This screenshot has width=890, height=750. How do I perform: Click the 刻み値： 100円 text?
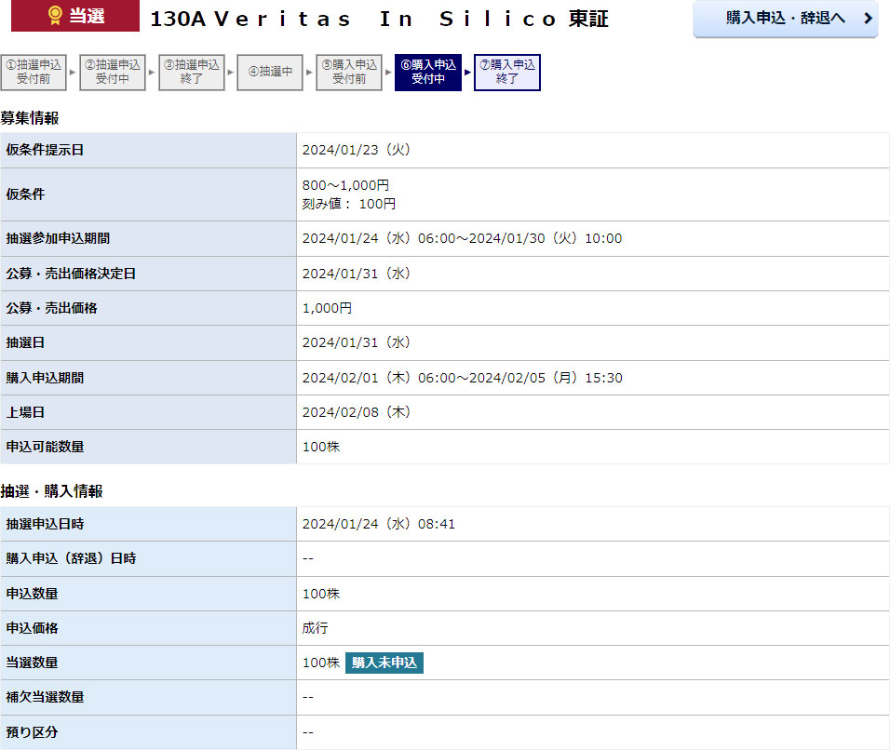(349, 204)
